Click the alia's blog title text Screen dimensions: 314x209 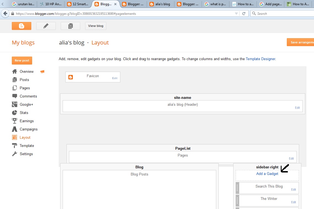point(72,43)
